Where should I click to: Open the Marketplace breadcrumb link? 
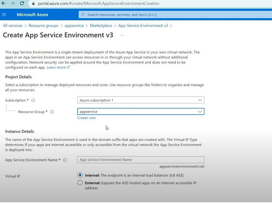[x=101, y=25]
